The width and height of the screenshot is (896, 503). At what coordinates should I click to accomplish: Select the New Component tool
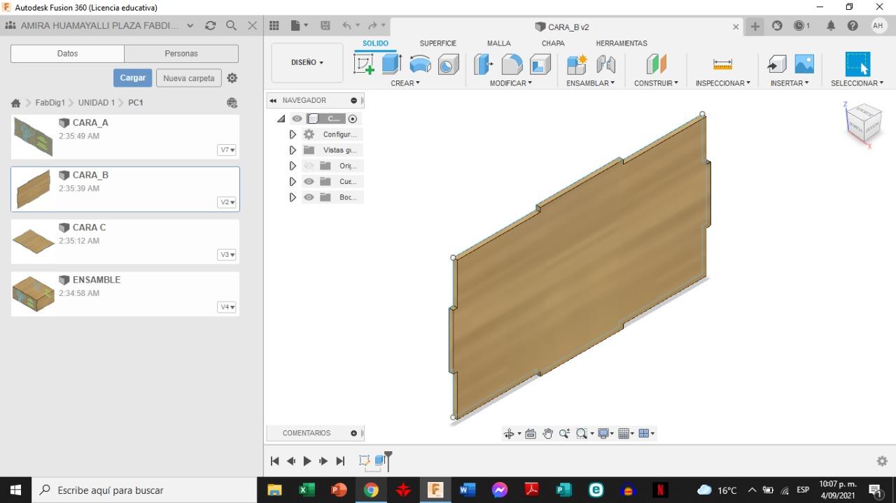pos(577,64)
